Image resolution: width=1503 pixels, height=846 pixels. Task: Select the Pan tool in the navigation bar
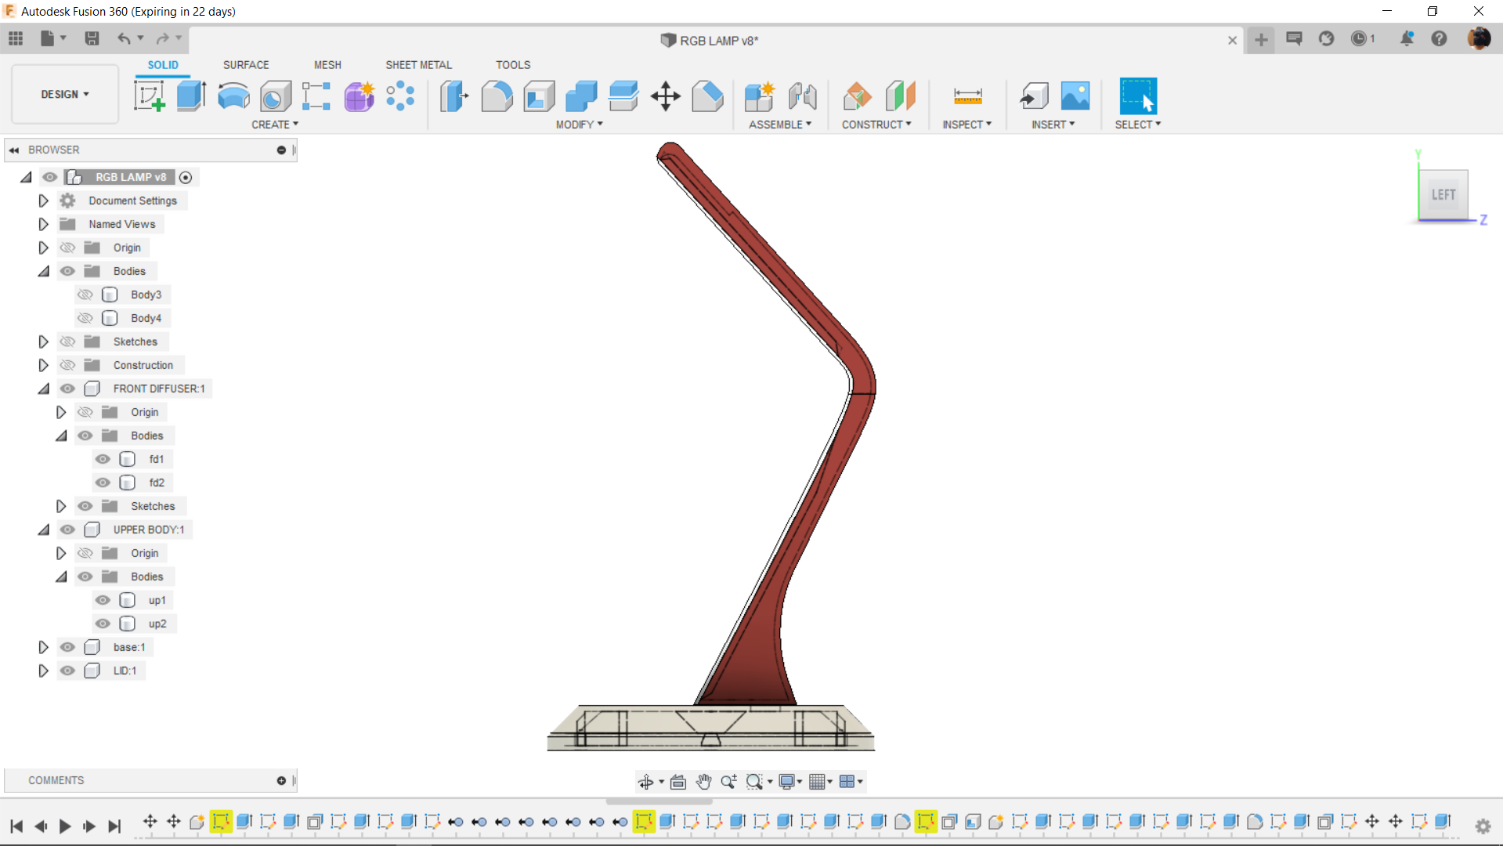(703, 781)
